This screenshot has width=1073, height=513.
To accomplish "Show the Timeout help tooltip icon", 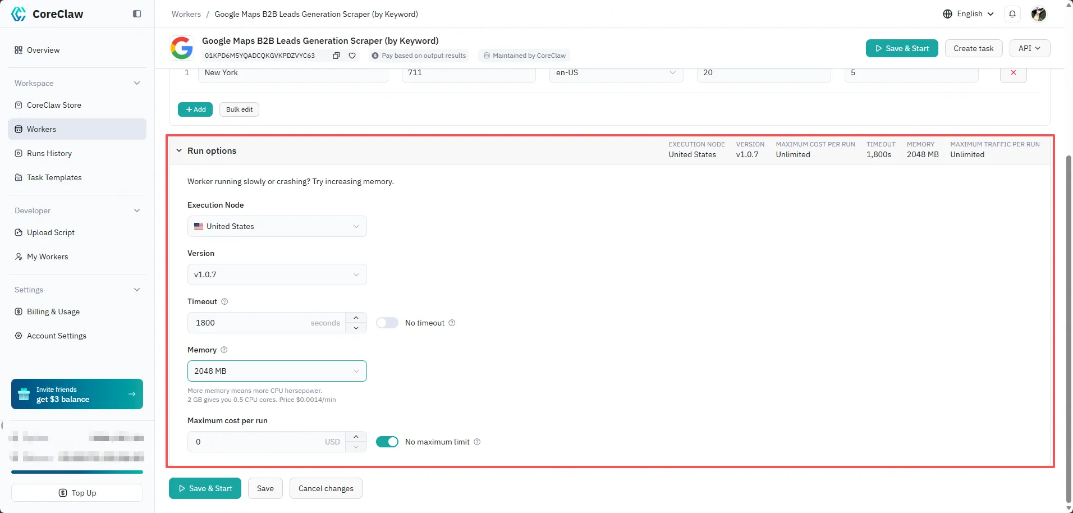I will click(x=224, y=301).
